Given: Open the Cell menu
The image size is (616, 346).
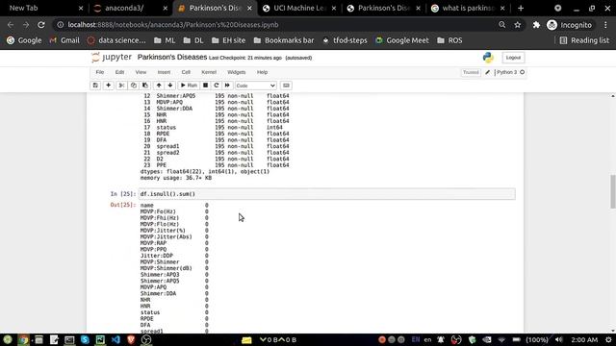Looking at the screenshot, I should pos(186,72).
